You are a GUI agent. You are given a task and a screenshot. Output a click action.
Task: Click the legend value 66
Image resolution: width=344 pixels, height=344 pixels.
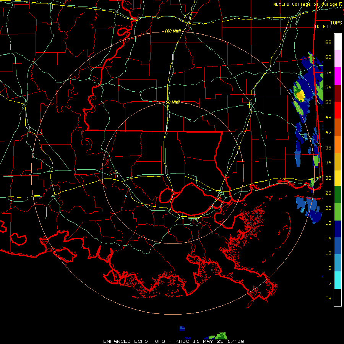328,42
